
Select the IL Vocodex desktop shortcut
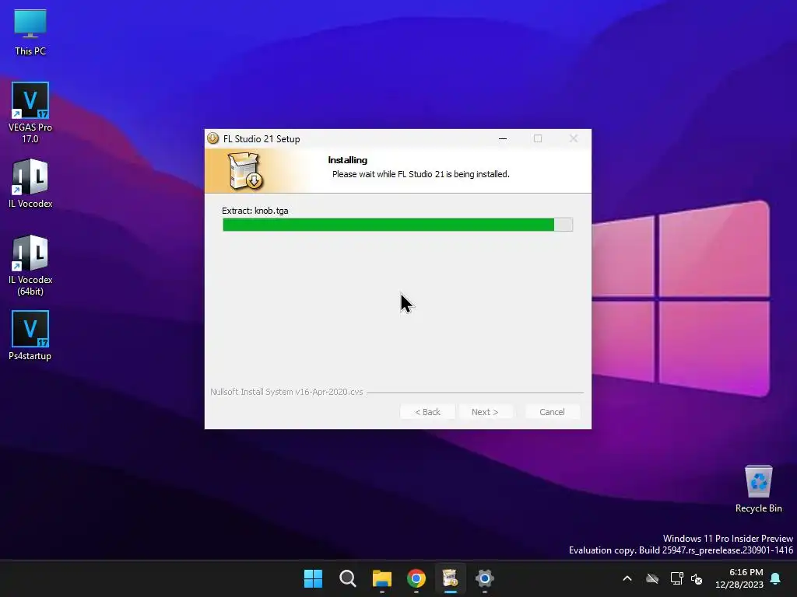pyautogui.click(x=30, y=183)
